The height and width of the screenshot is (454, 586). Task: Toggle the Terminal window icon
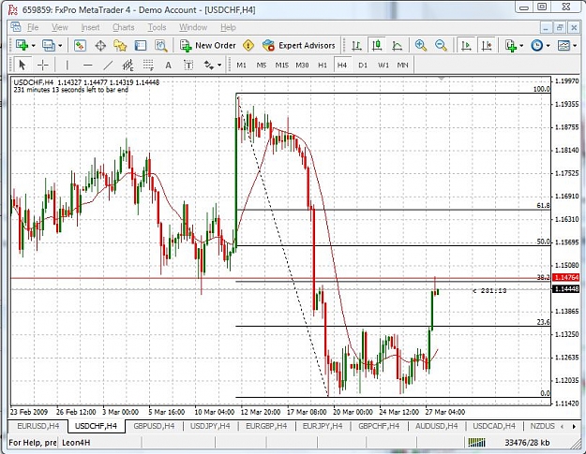point(140,46)
